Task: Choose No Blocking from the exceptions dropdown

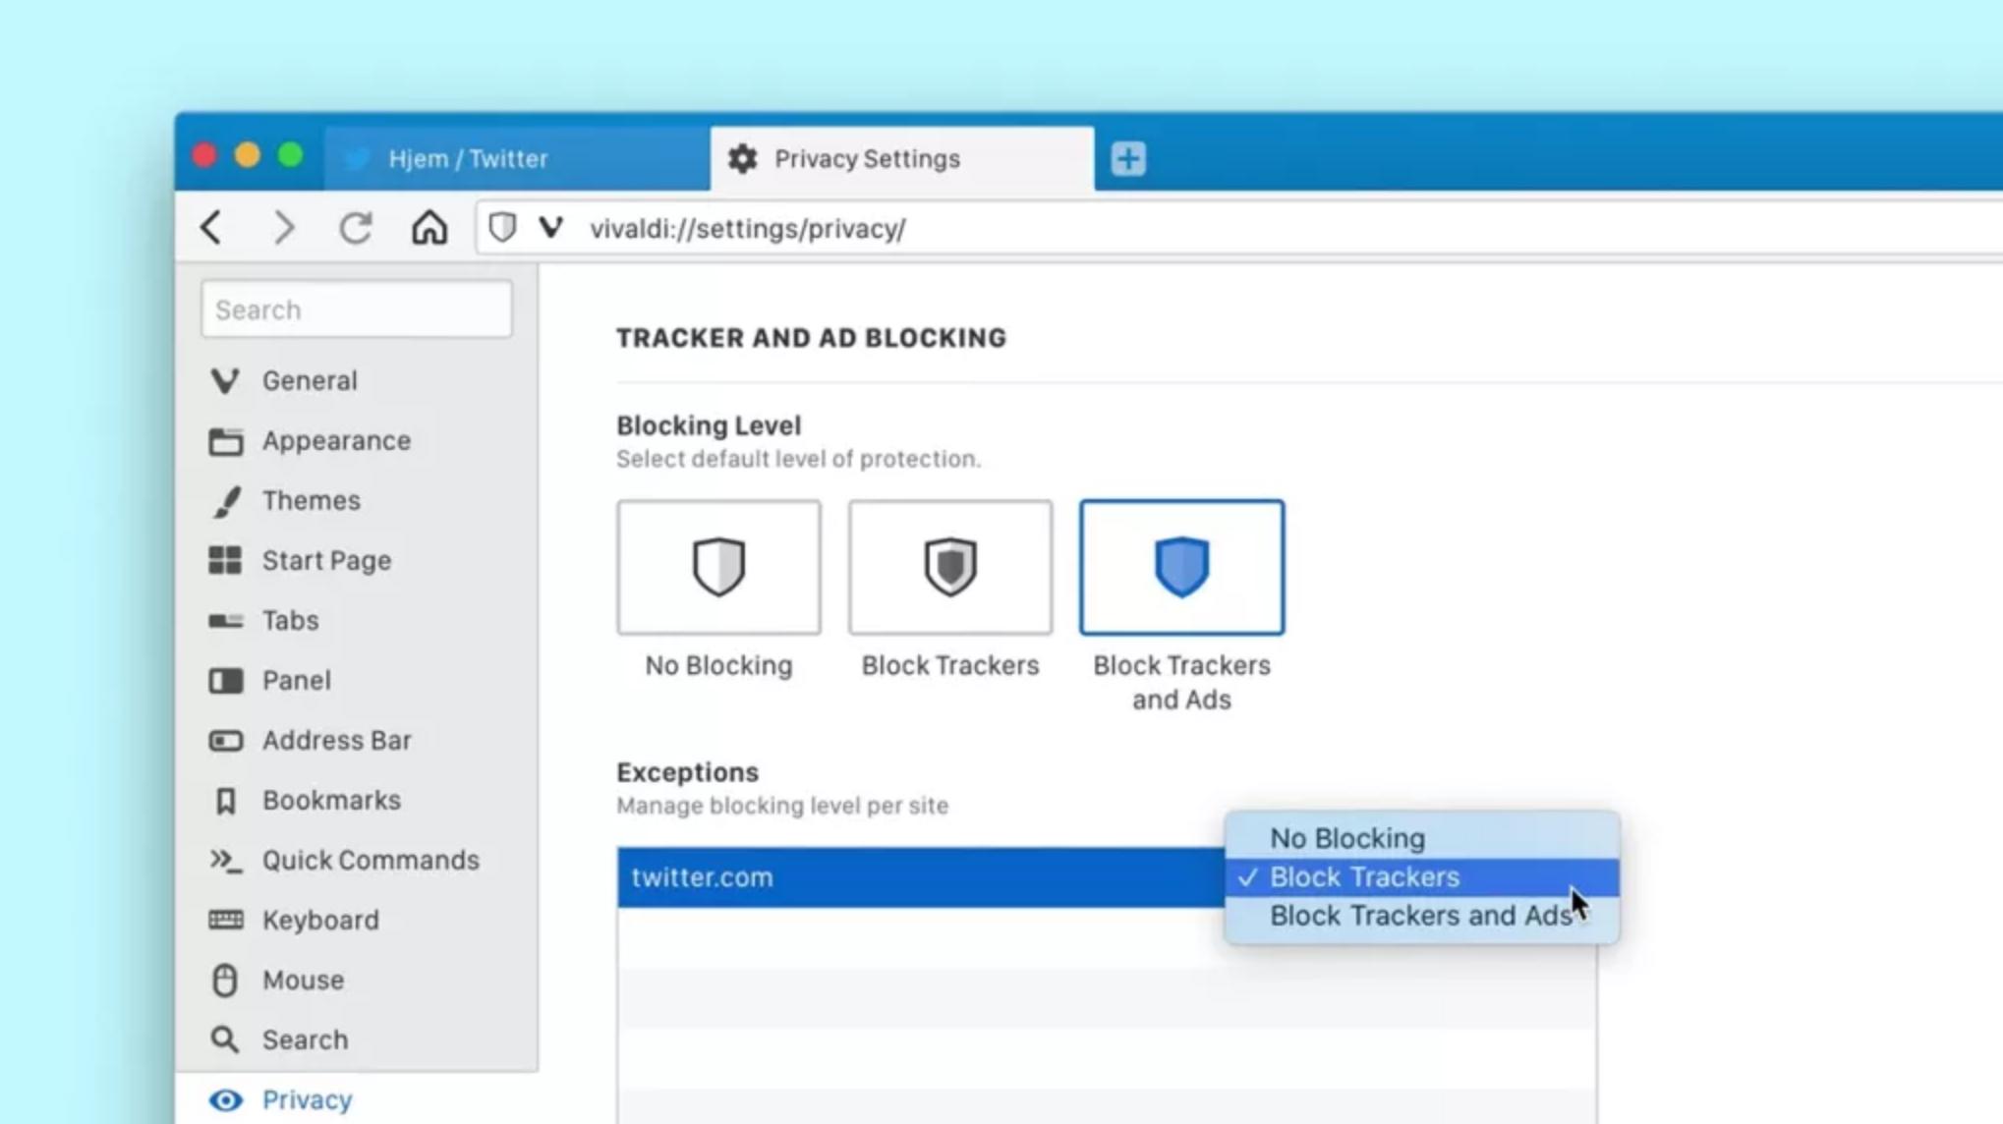Action: pos(1346,838)
